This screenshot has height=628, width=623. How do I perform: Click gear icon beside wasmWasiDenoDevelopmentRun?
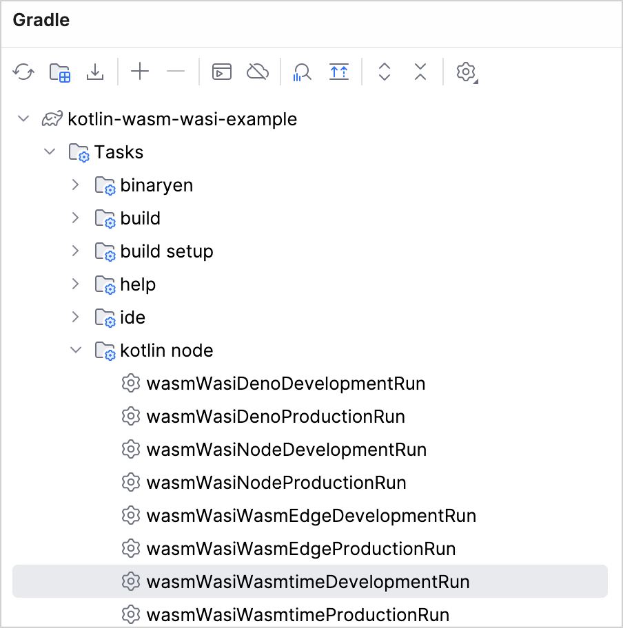tap(131, 384)
